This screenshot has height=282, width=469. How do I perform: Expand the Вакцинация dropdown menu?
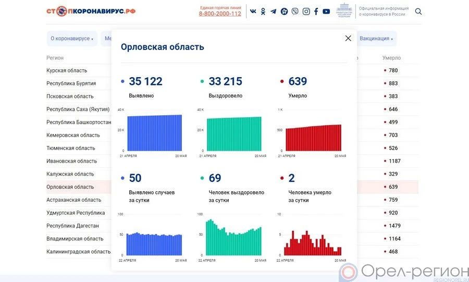(x=376, y=39)
